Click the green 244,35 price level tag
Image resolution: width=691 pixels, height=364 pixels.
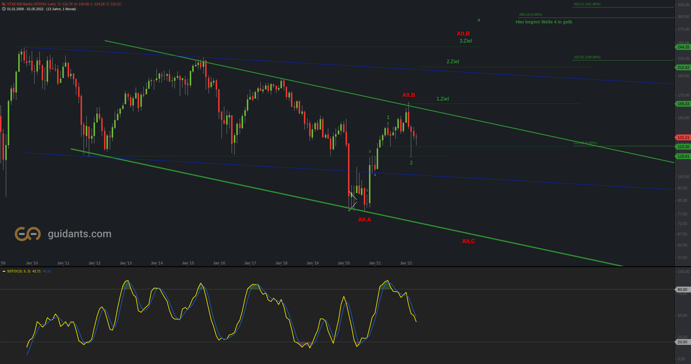pos(683,47)
